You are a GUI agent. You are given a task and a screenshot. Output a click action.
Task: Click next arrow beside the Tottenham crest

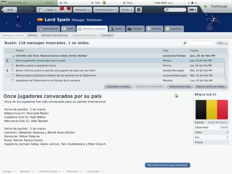(x=30, y=23)
